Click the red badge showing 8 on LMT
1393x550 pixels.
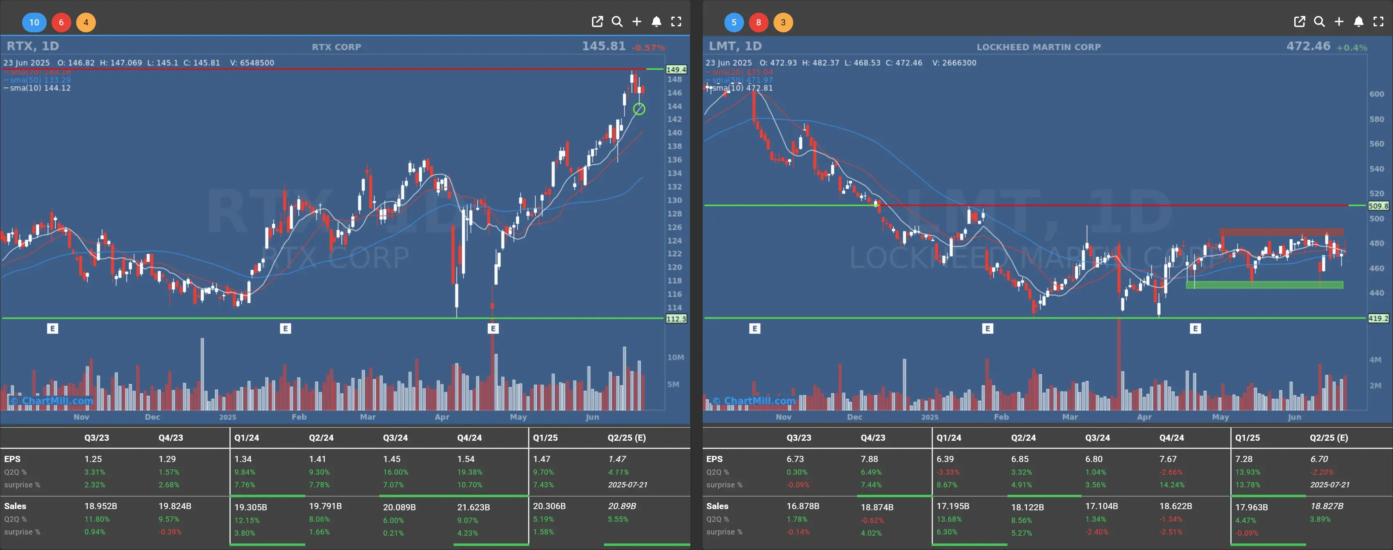point(758,22)
